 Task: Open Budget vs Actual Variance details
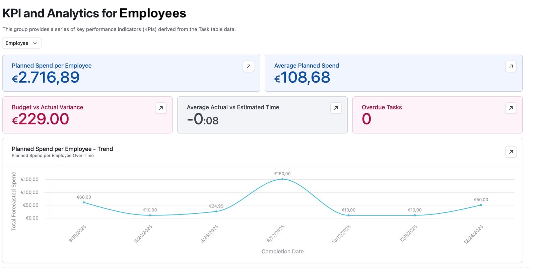[x=161, y=108]
